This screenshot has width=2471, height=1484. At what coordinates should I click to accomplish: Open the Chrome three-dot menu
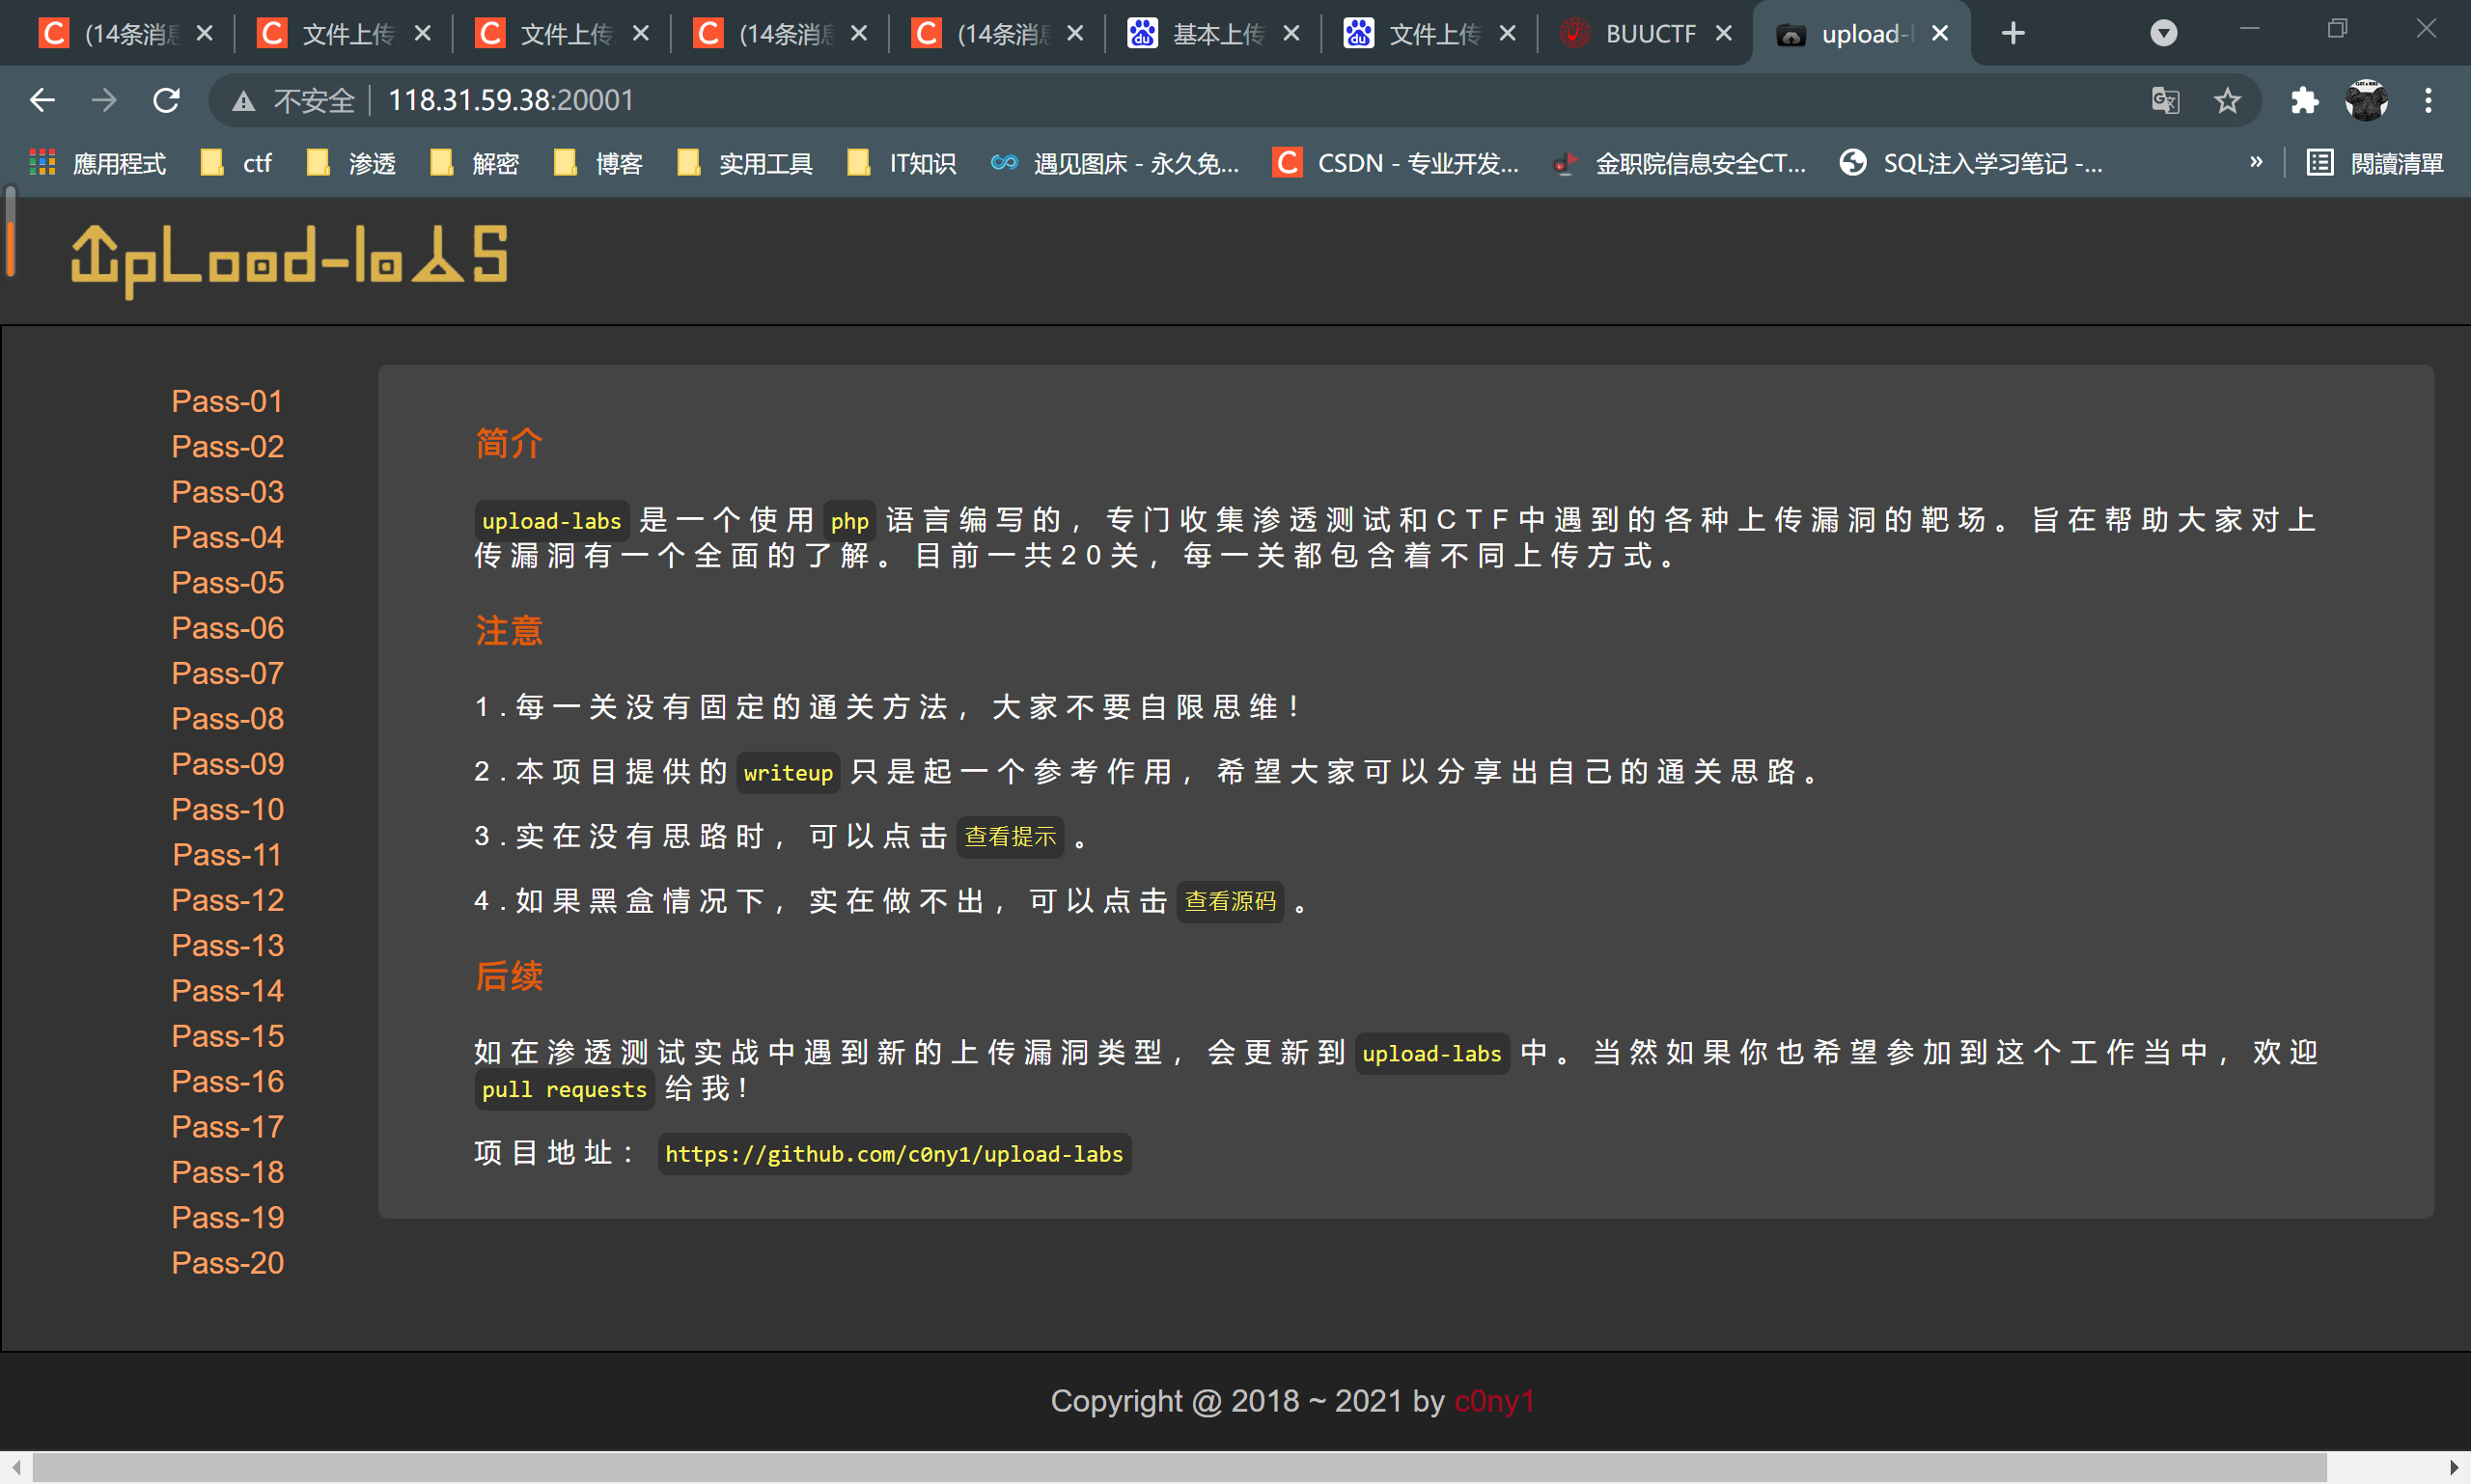click(2428, 100)
